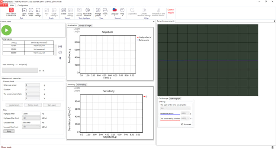
Task: Click the Duration value field
Action: coord(33,90)
